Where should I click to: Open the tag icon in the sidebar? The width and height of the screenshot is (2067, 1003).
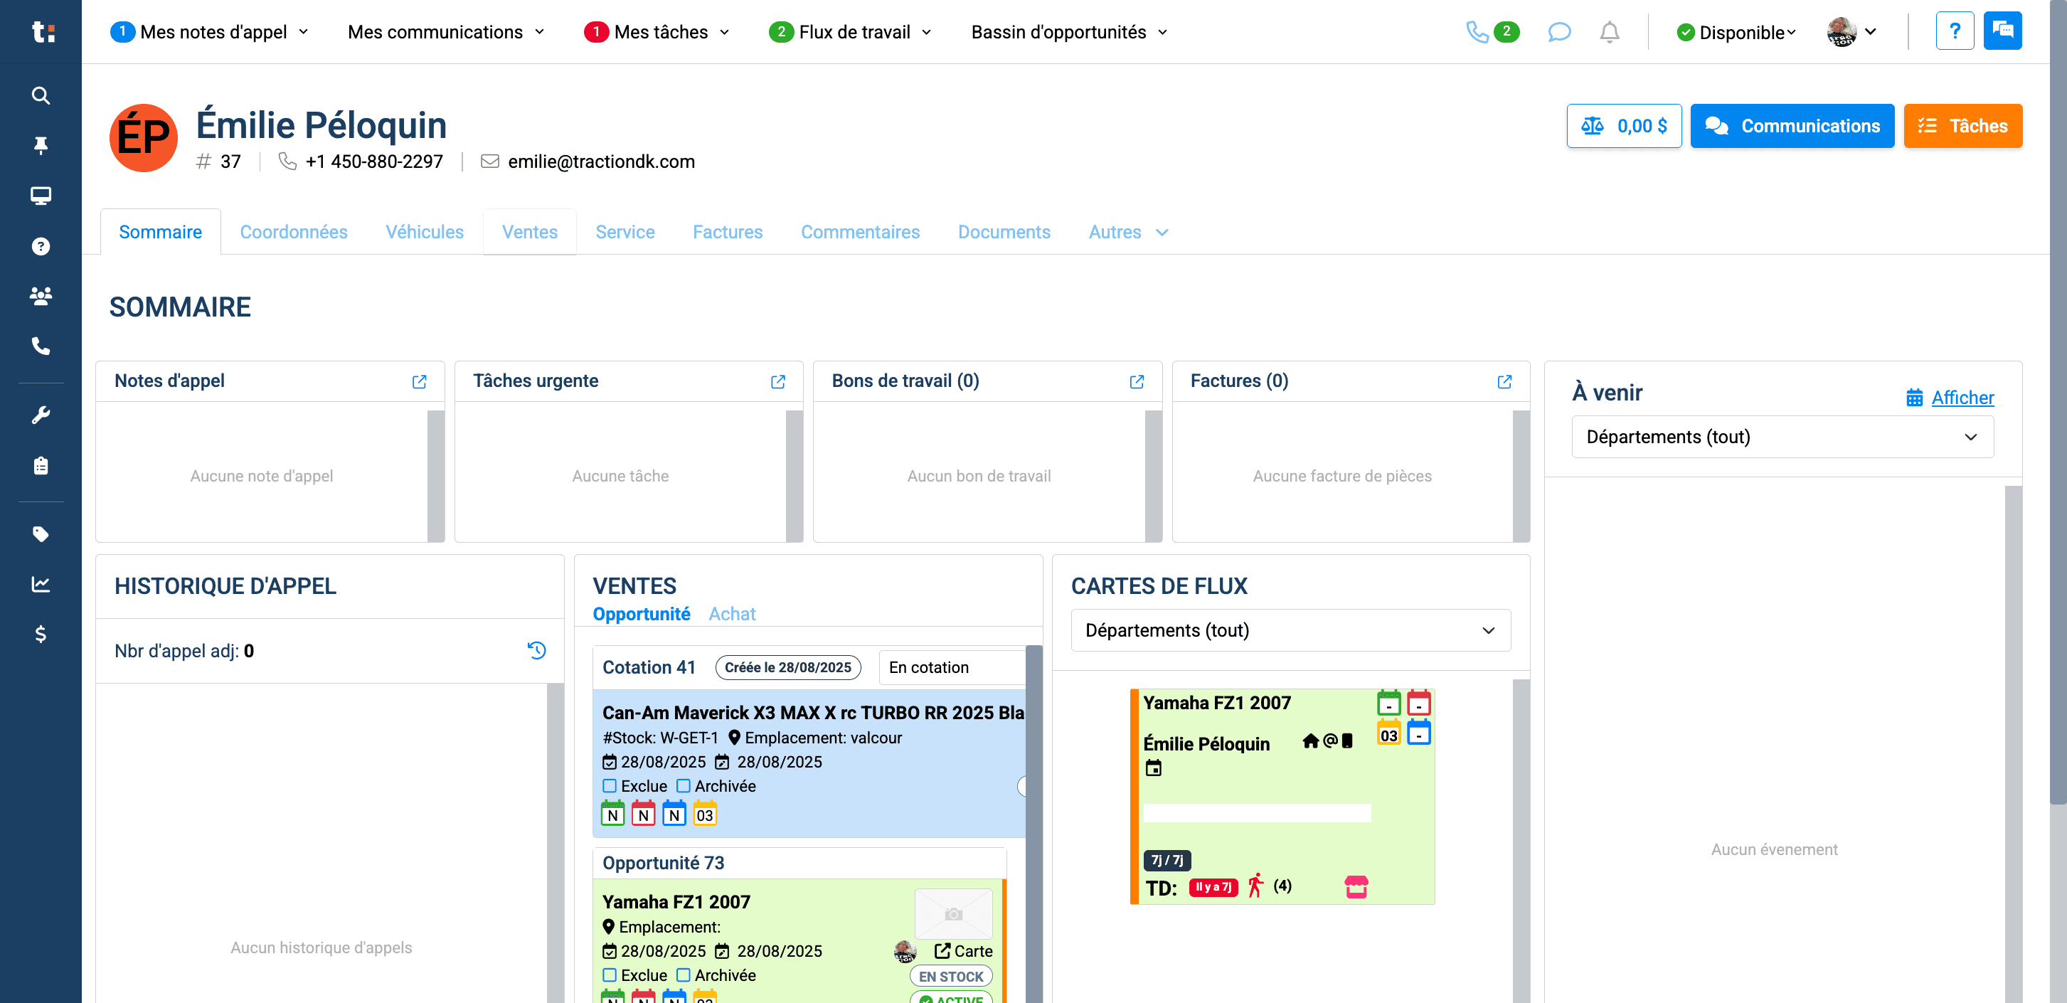pyautogui.click(x=41, y=534)
